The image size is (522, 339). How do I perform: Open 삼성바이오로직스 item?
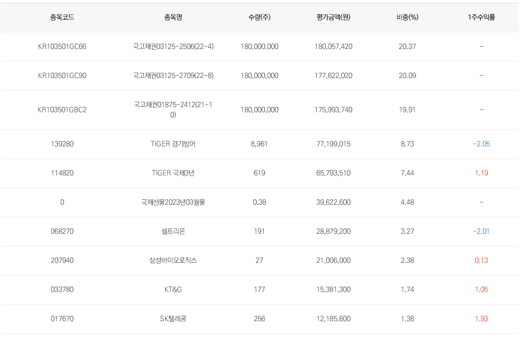click(x=173, y=261)
